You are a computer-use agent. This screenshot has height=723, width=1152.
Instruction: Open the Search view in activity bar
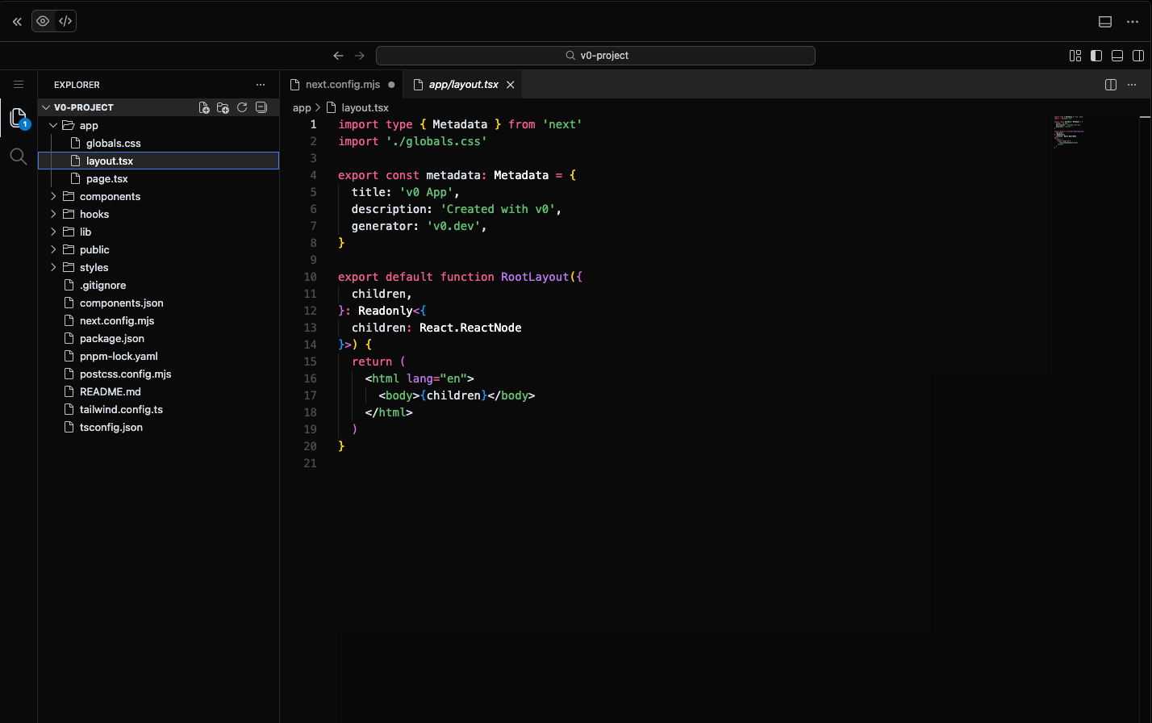point(18,157)
